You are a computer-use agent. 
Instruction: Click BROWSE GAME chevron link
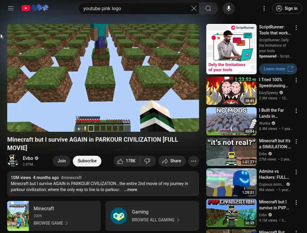50,223
